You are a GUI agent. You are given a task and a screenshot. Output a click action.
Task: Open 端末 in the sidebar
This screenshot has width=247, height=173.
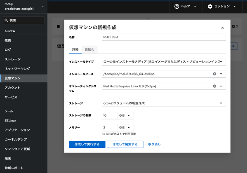[24, 159]
